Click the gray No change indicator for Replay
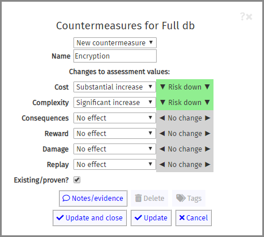This screenshot has height=237, width=264. pos(185,164)
